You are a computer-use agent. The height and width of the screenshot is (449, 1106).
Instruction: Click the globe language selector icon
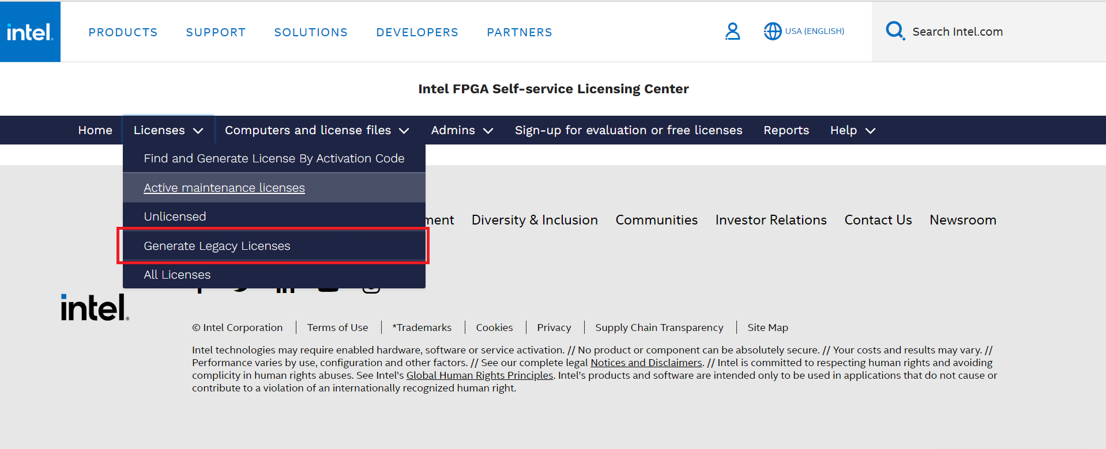[772, 31]
